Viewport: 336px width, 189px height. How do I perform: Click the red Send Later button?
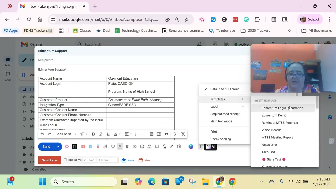point(50,160)
